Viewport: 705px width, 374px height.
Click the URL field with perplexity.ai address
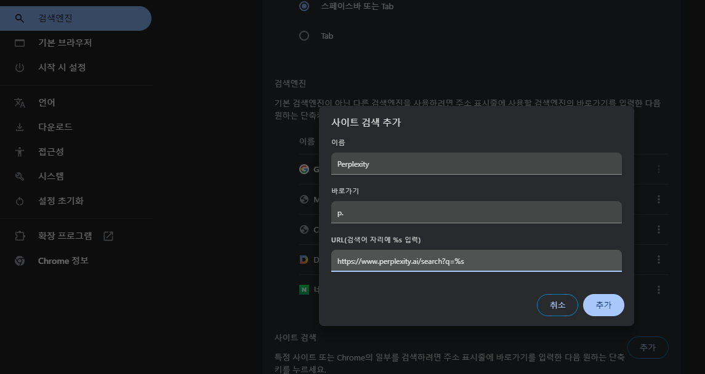tap(476, 261)
